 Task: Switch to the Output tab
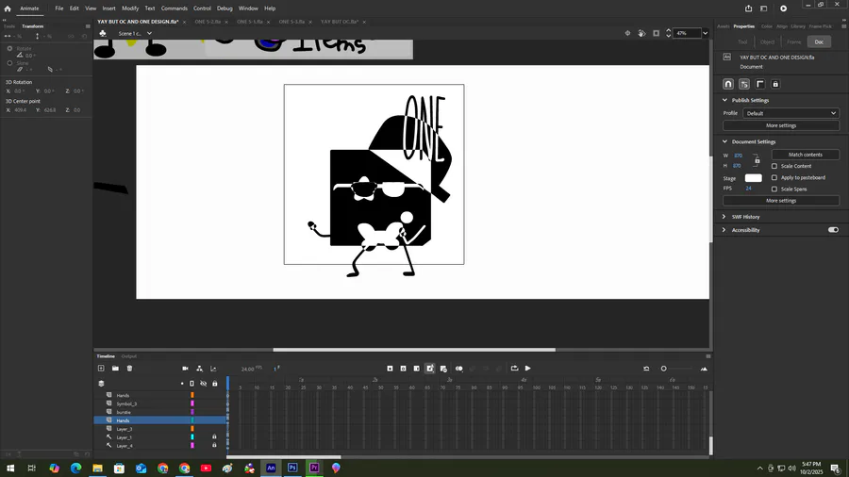129,356
